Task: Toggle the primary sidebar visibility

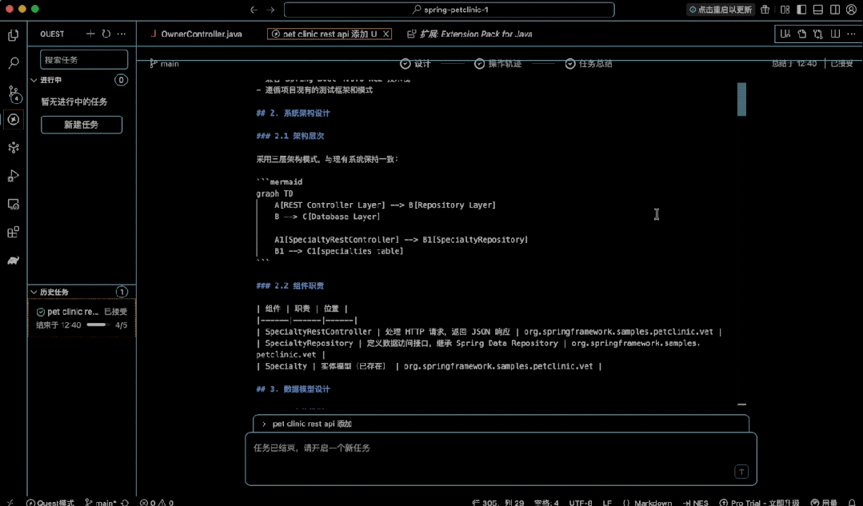Action: pyautogui.click(x=800, y=10)
